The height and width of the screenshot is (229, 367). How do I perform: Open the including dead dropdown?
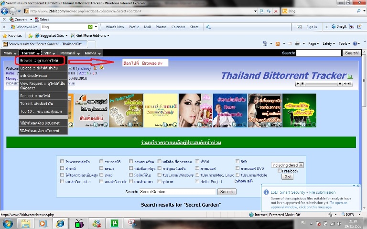point(287,165)
